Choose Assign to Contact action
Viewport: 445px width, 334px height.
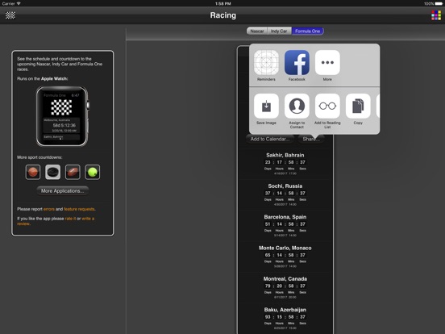coord(297,106)
